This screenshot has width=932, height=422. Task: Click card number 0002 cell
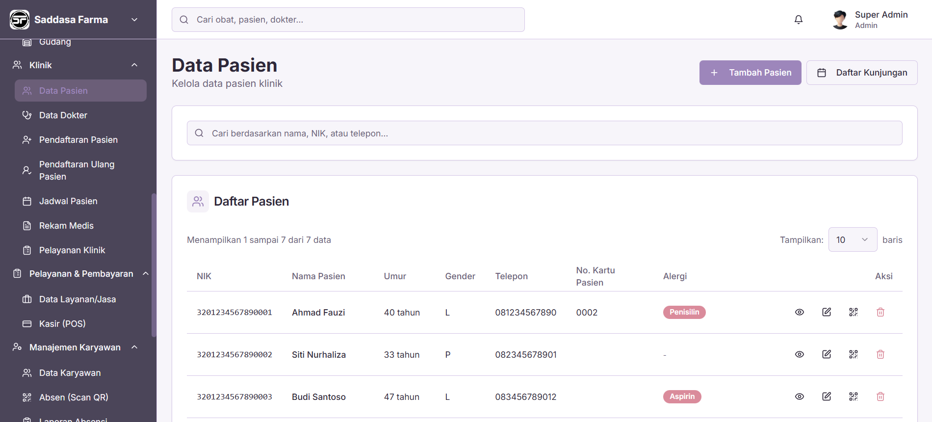click(587, 312)
